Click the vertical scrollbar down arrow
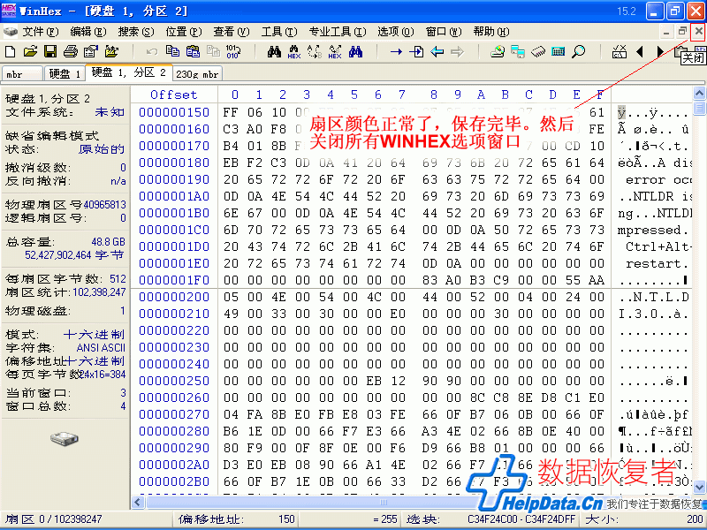The image size is (707, 530). tap(699, 488)
